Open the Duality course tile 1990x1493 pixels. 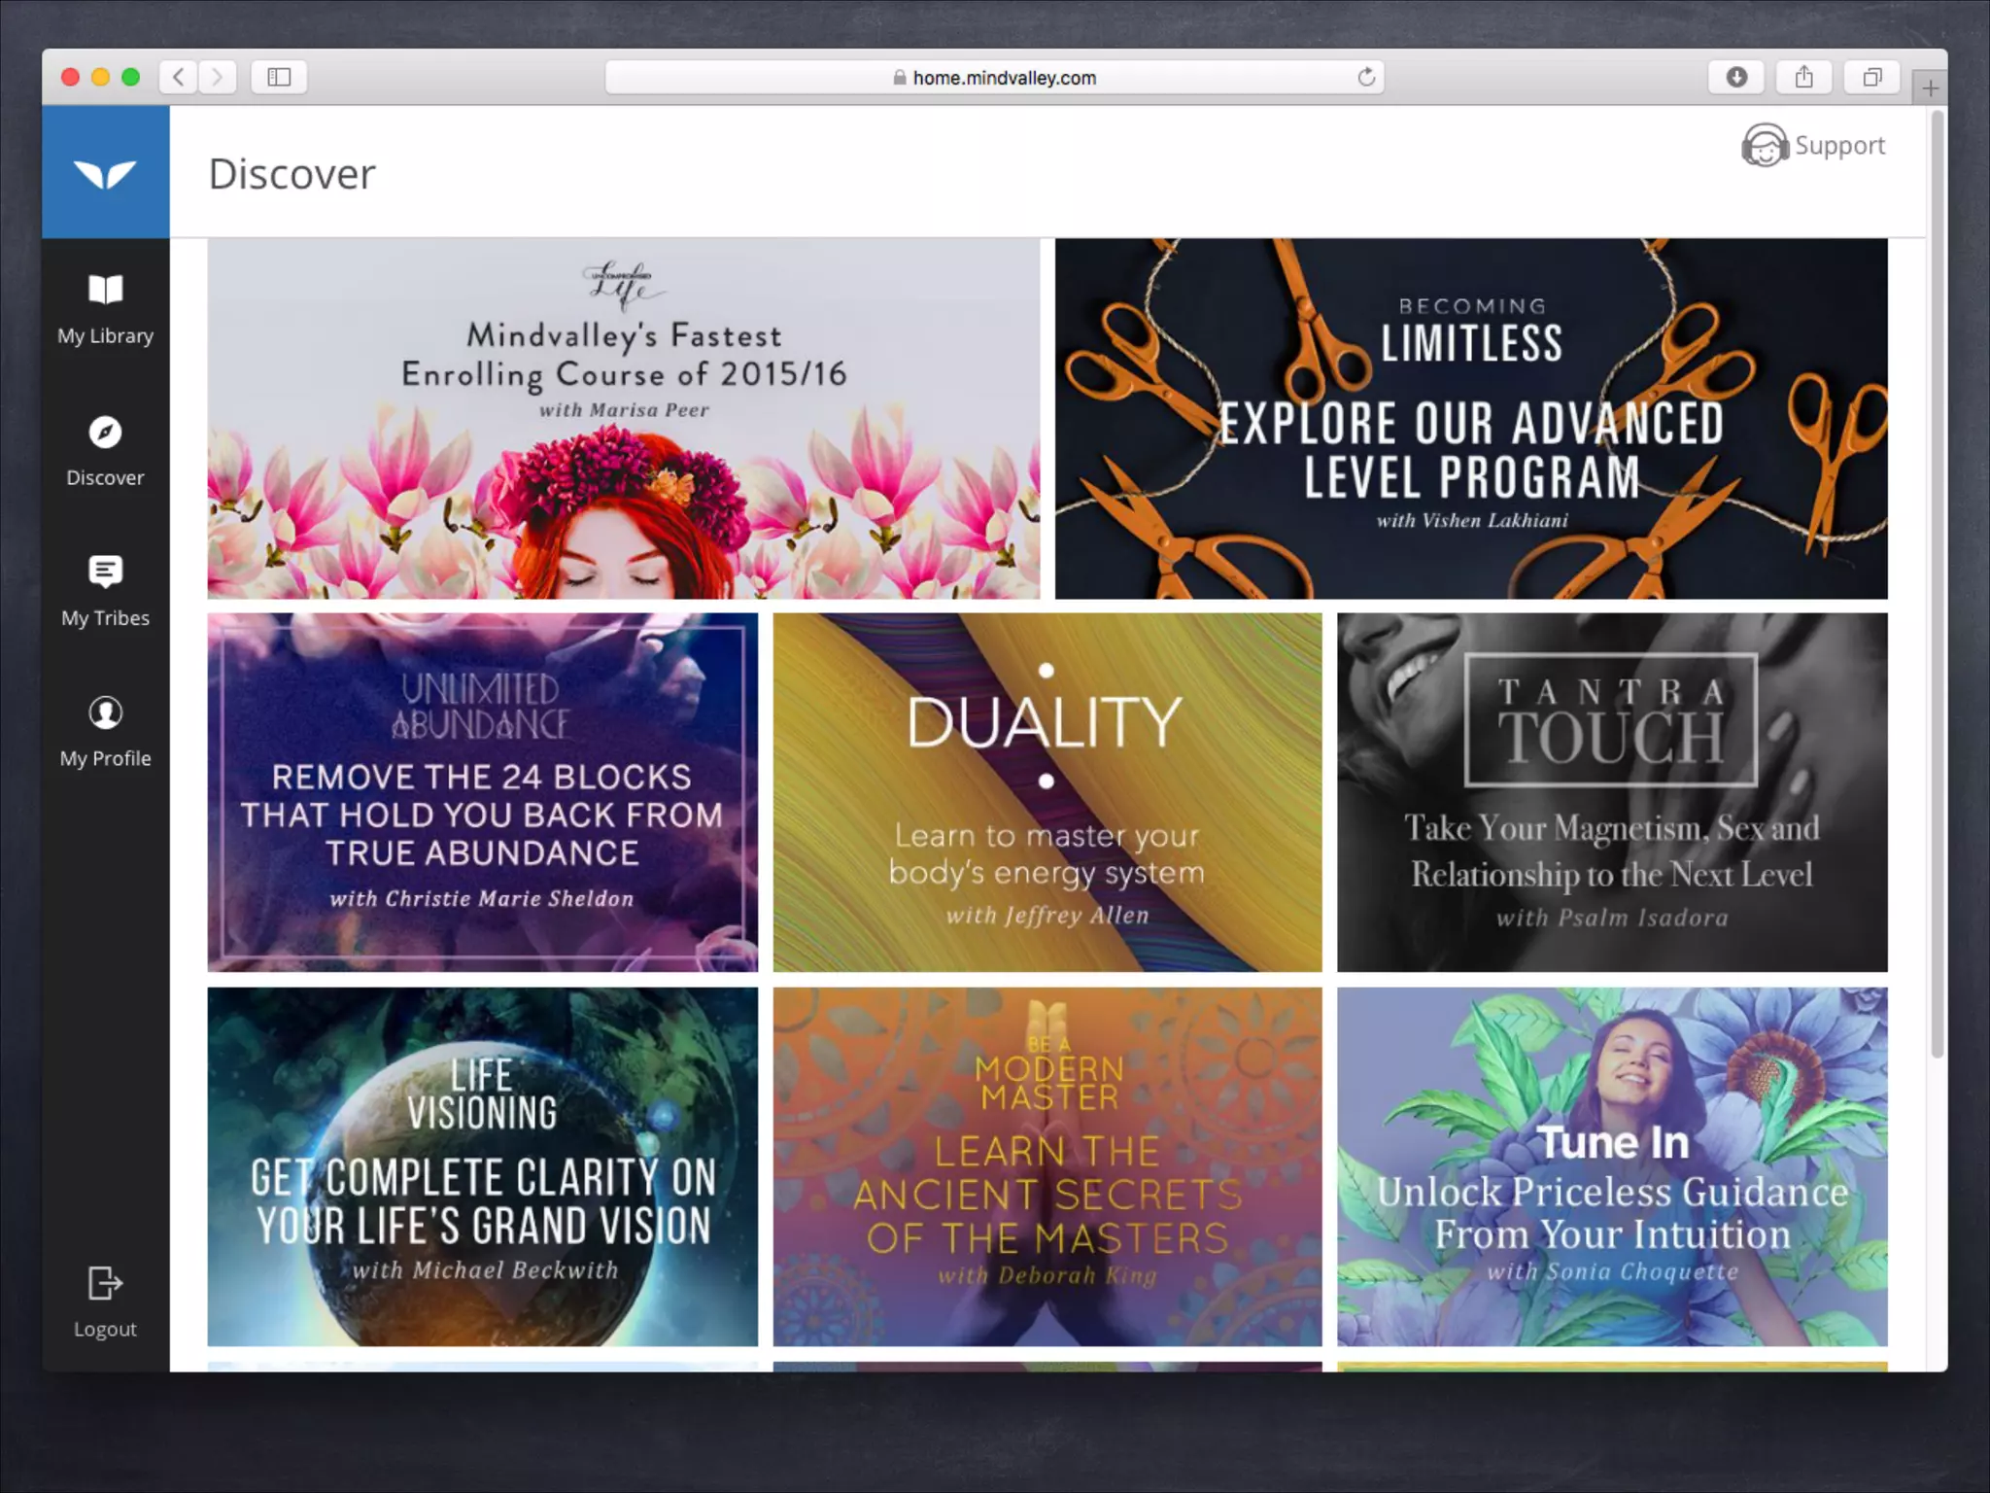click(x=1046, y=792)
